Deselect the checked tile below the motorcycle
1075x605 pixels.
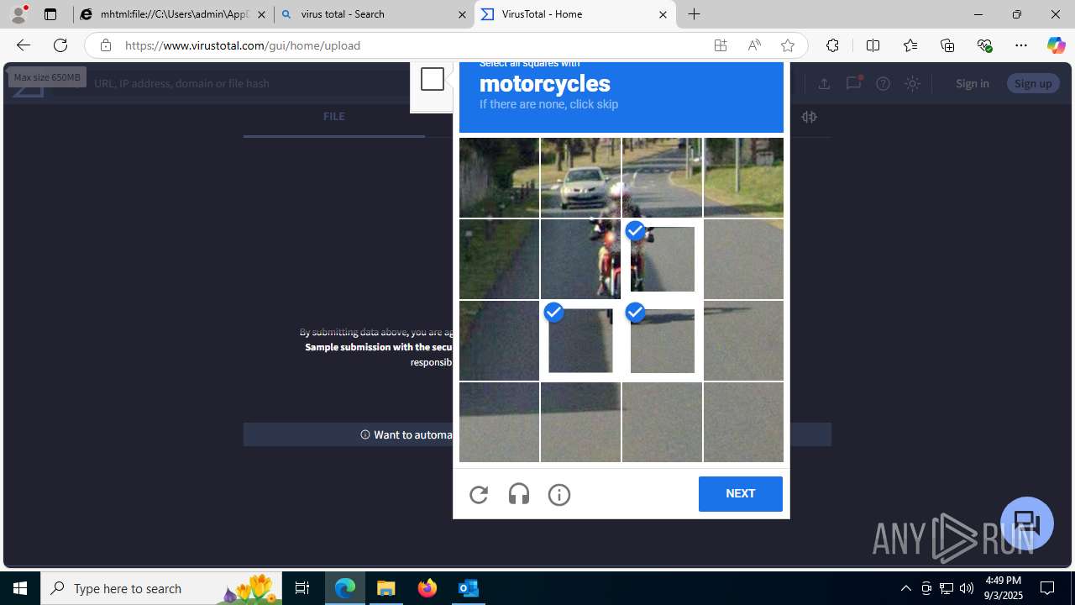click(x=580, y=340)
